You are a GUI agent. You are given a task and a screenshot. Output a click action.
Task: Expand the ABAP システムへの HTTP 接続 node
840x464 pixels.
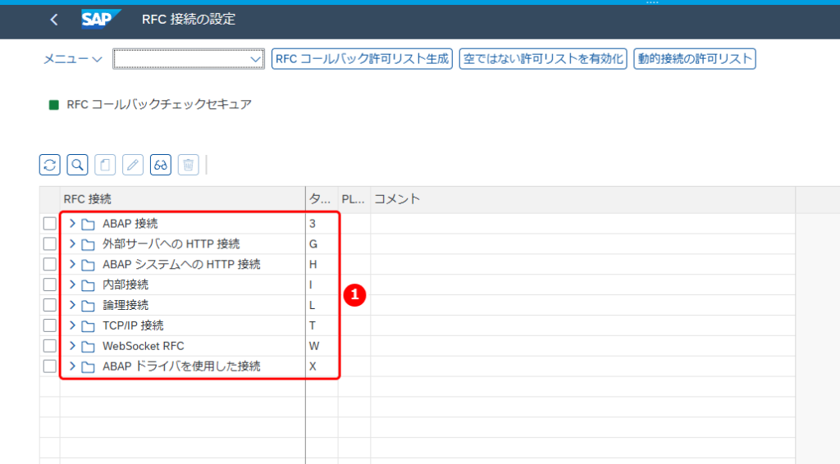72,264
